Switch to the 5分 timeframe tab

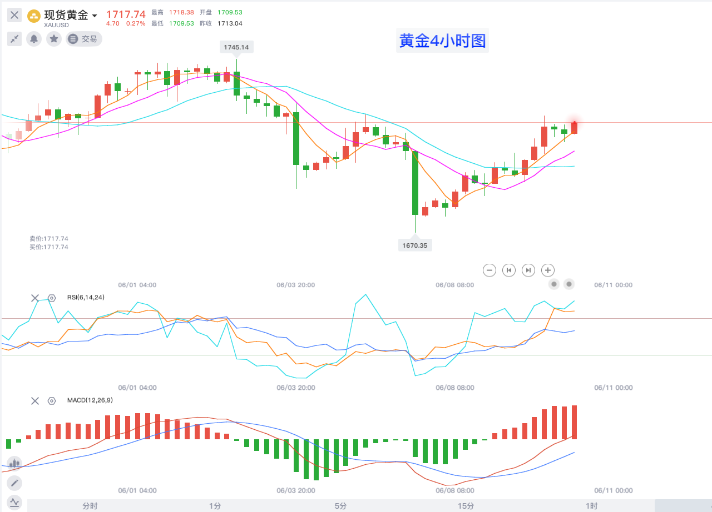point(340,506)
